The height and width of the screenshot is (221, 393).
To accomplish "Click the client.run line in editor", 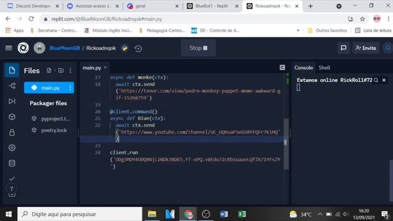I will tap(124, 152).
